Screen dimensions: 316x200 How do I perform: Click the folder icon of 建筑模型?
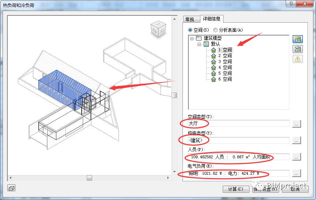point(199,38)
